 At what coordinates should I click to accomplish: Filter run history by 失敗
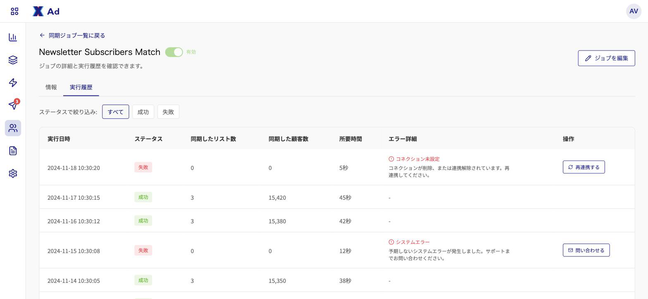[x=168, y=112]
